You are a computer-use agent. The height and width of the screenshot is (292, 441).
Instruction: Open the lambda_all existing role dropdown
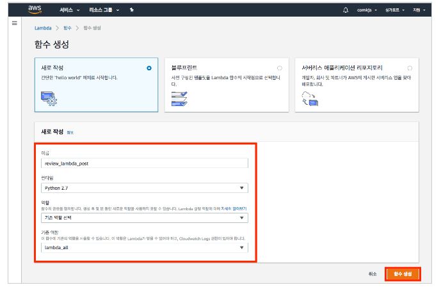[x=144, y=247]
